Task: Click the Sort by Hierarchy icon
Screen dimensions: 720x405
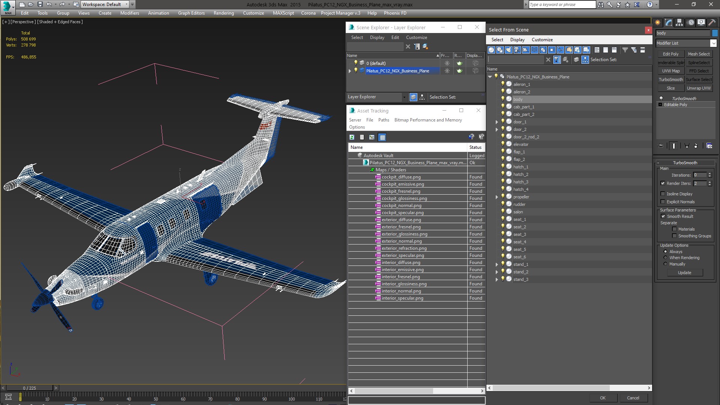Action: pos(585,60)
